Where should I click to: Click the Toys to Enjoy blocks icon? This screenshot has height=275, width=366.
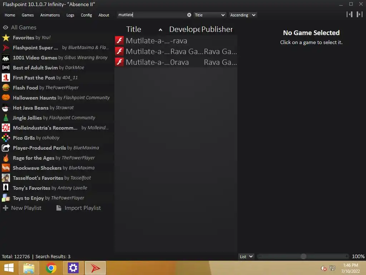[x=6, y=198]
